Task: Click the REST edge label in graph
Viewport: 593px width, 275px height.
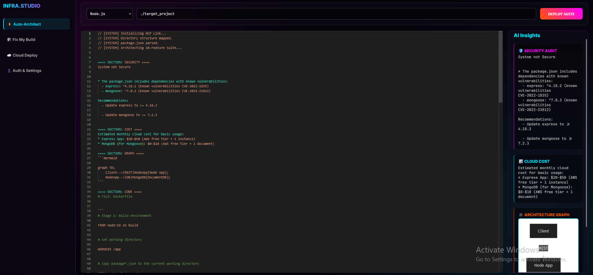Action: [x=543, y=248]
